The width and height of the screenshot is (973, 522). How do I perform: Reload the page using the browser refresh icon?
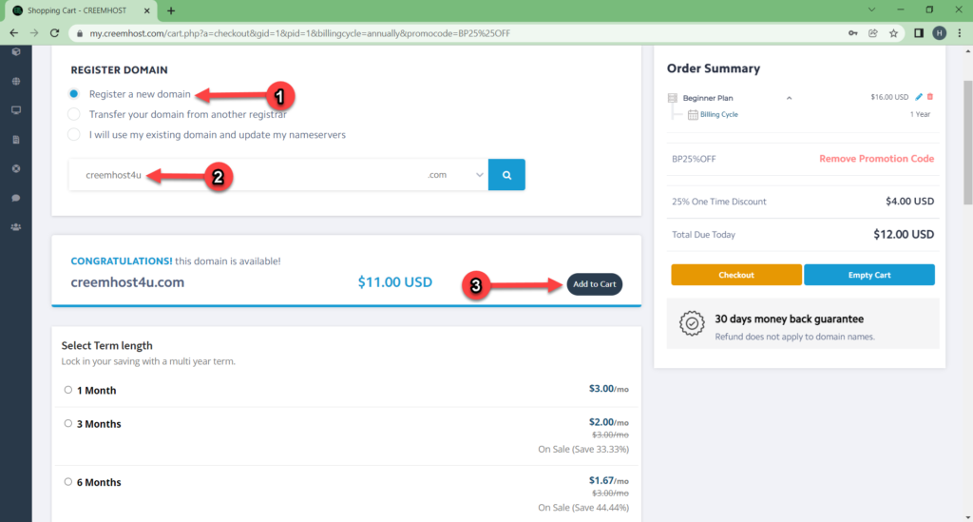pyautogui.click(x=54, y=33)
